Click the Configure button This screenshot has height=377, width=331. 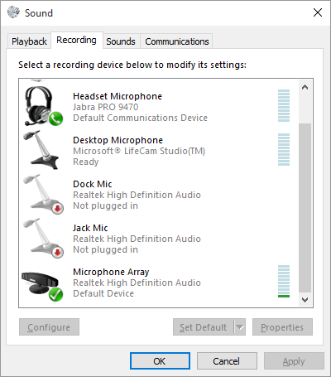click(x=49, y=327)
